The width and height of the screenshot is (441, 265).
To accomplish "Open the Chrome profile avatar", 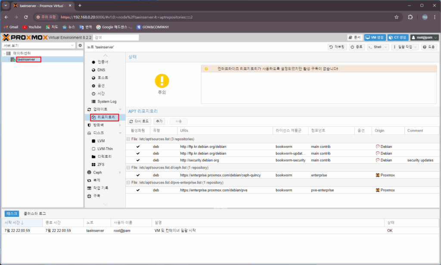I will click(x=425, y=17).
